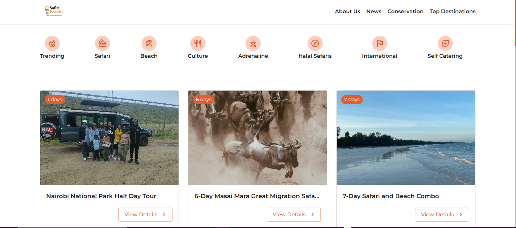Click the Nairobi National Park Half Day Tour title
The height and width of the screenshot is (228, 516).
[x=101, y=196]
